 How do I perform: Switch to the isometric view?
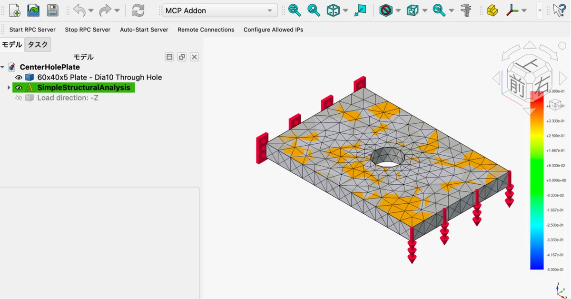pyautogui.click(x=333, y=10)
